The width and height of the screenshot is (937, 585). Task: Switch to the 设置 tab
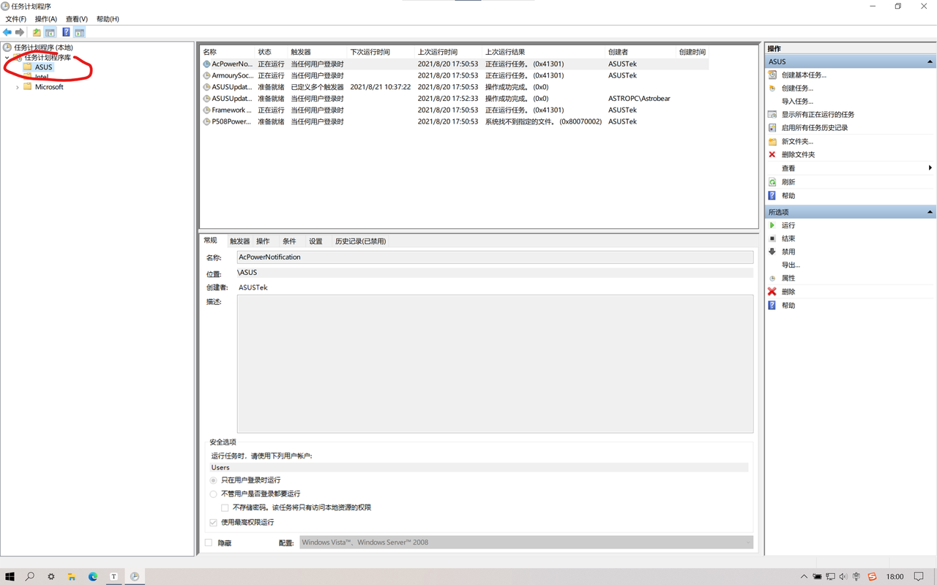point(316,241)
